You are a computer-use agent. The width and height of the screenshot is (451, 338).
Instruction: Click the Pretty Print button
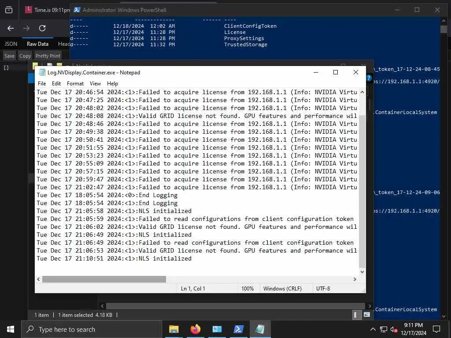pos(48,56)
